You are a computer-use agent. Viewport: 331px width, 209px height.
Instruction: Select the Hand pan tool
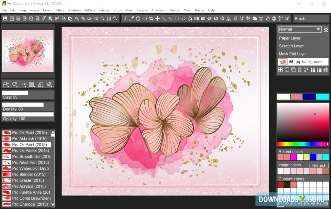pos(268,19)
